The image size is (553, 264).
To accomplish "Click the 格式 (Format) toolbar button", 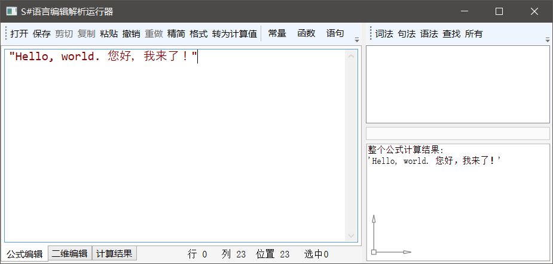I will click(198, 34).
